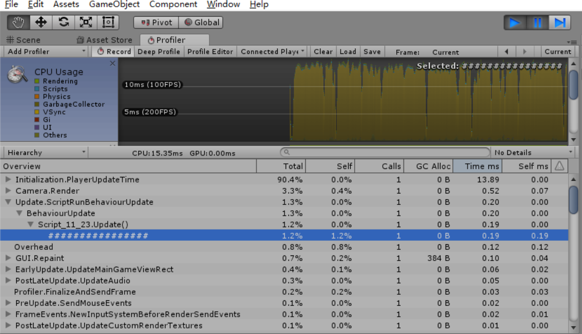The width and height of the screenshot is (582, 334).
Task: Click the Play button
Action: [x=515, y=22]
